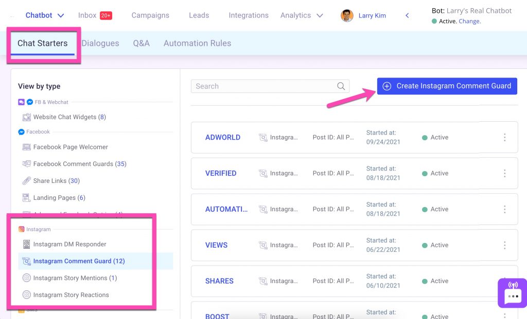This screenshot has width=527, height=319.
Task: Switch to the Dialogues tab
Action: point(100,43)
